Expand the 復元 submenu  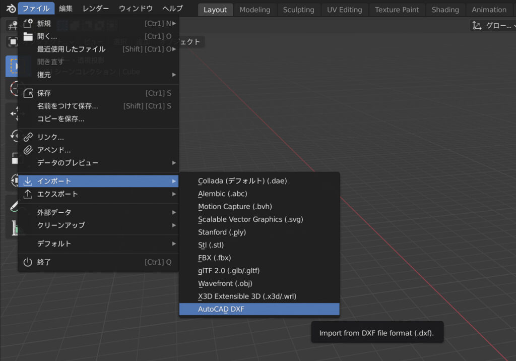tap(98, 75)
